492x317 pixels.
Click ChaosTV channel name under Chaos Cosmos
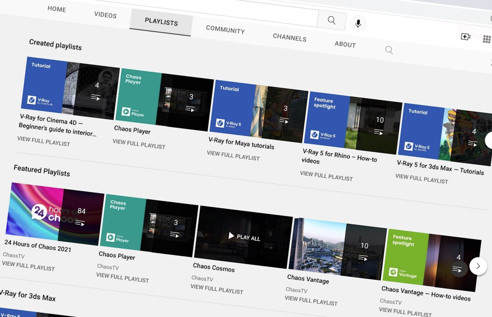click(202, 278)
